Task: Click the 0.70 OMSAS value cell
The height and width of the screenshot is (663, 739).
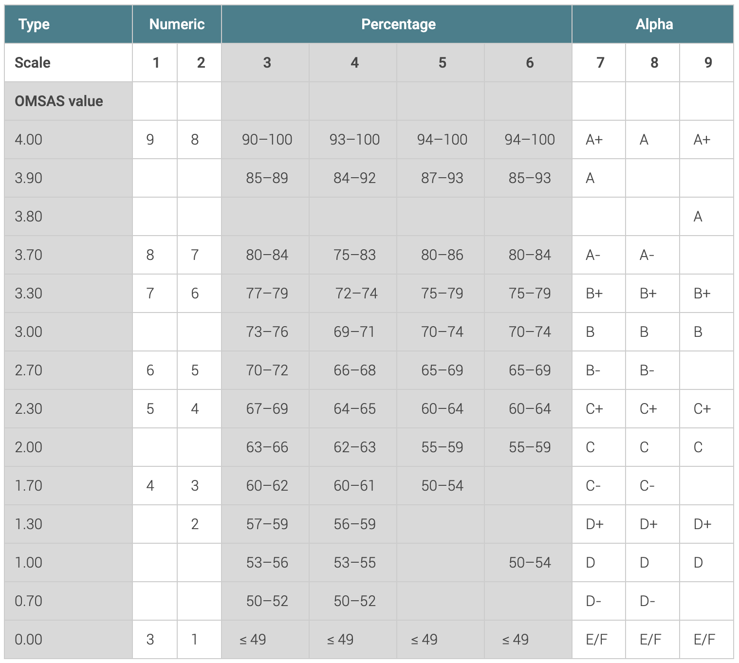Action: coord(69,601)
